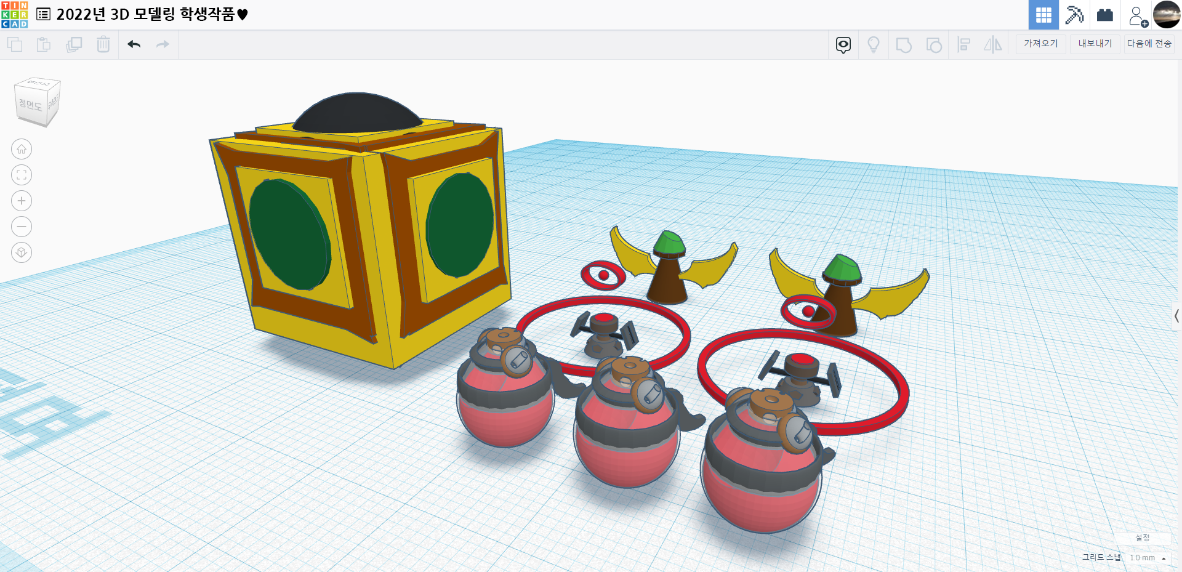
Task: Click the 내보내기 export button
Action: 1095,44
